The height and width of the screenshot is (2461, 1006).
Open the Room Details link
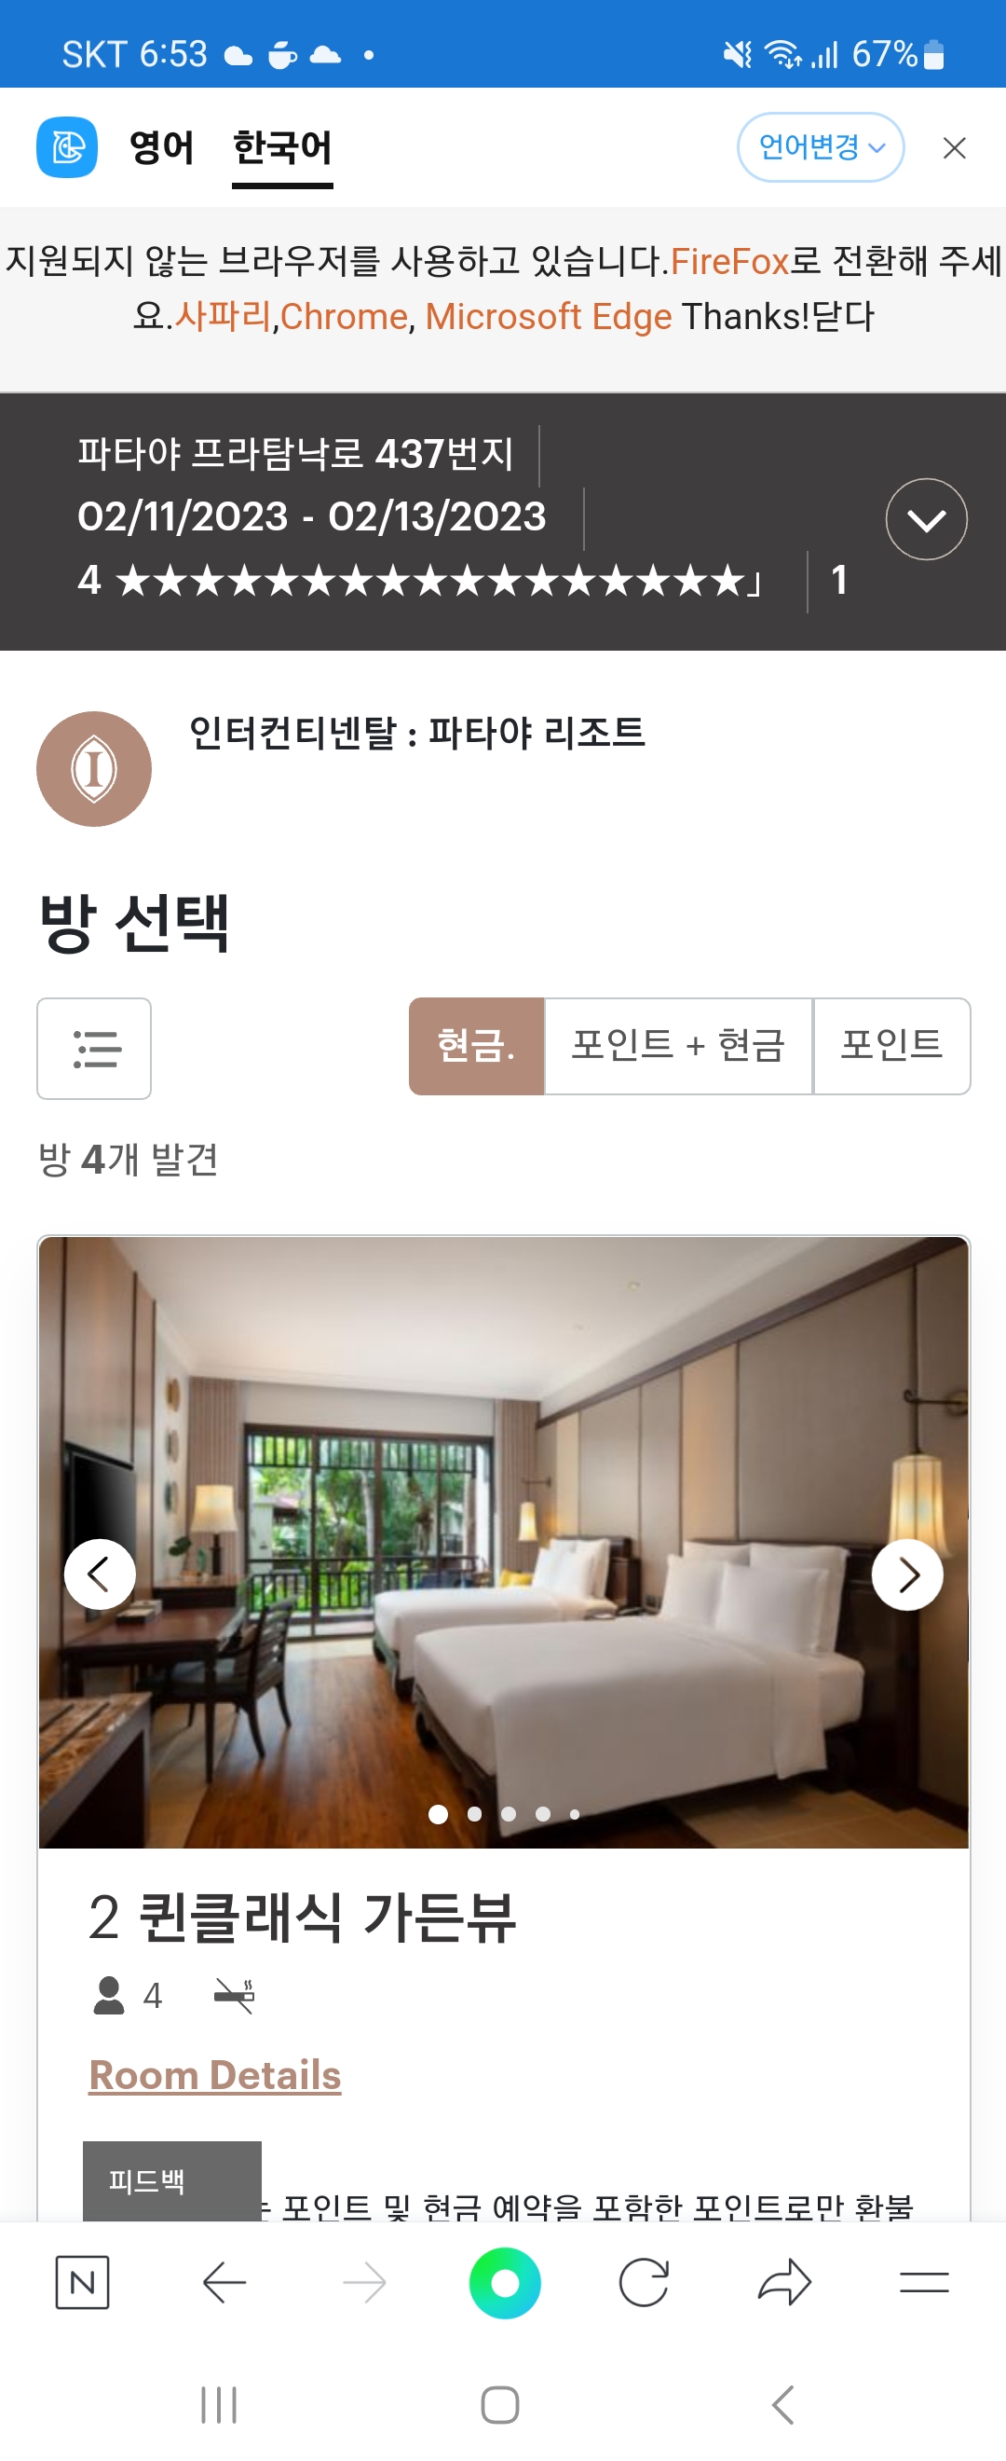(215, 2075)
